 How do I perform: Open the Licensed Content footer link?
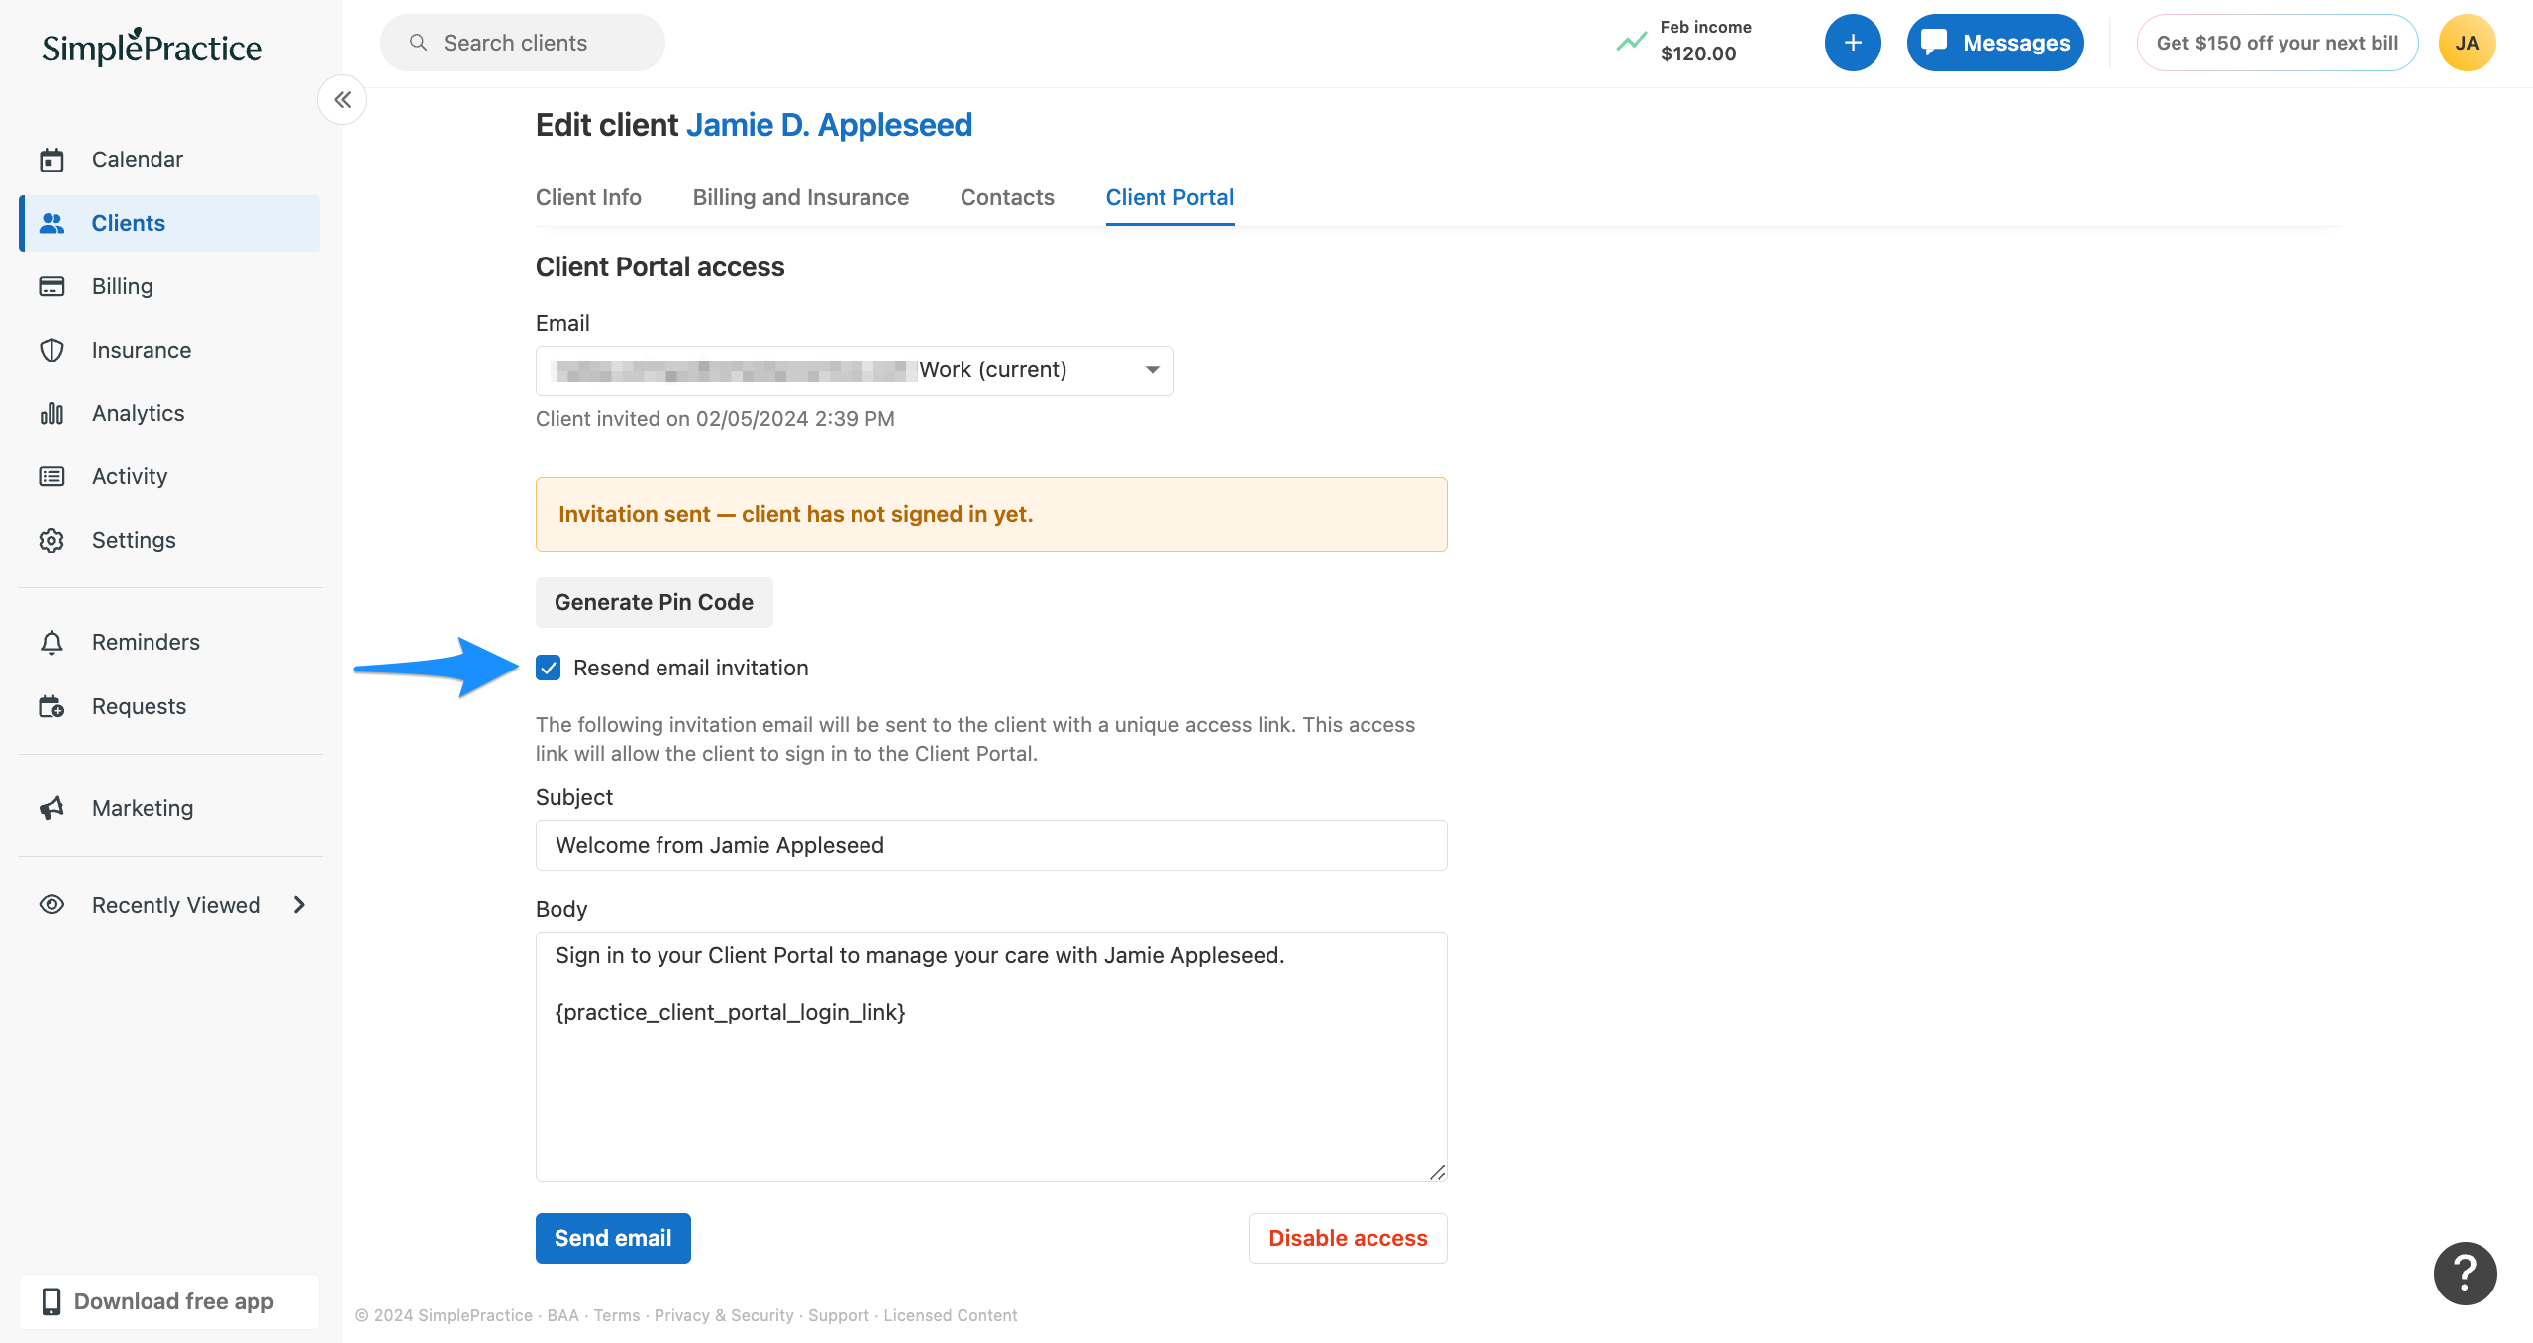[x=951, y=1315]
